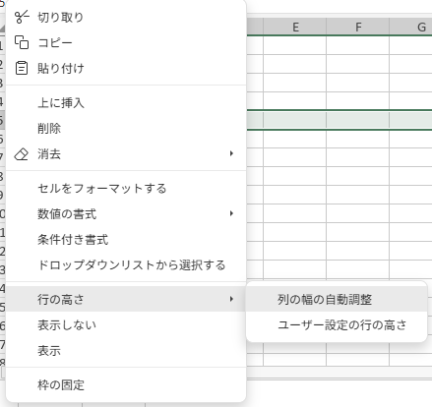Click the eraser icon beside 消去

[x=22, y=154]
